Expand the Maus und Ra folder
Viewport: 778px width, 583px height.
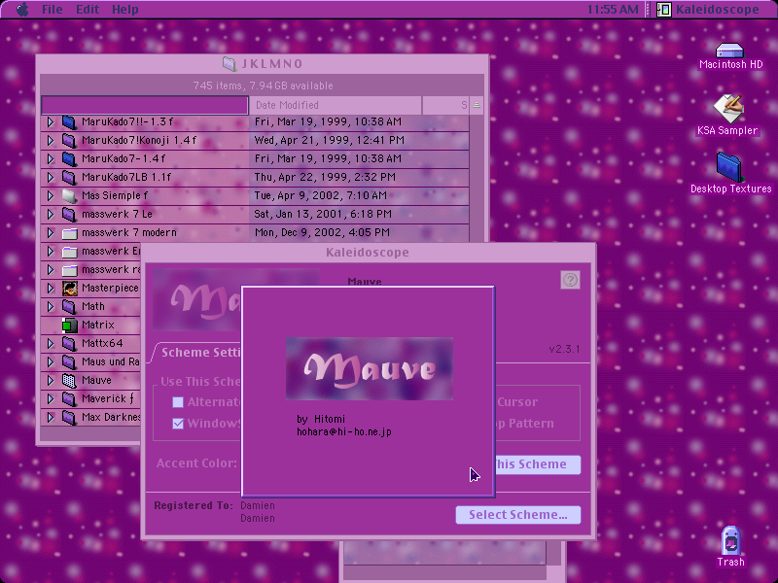point(51,361)
